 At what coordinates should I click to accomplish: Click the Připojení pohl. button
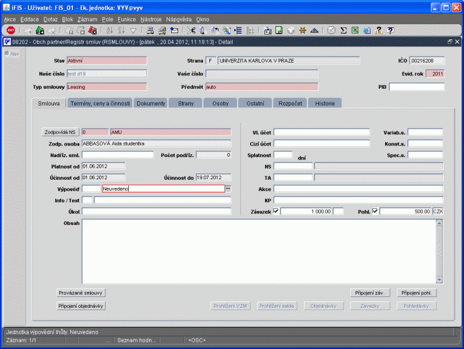(x=416, y=293)
